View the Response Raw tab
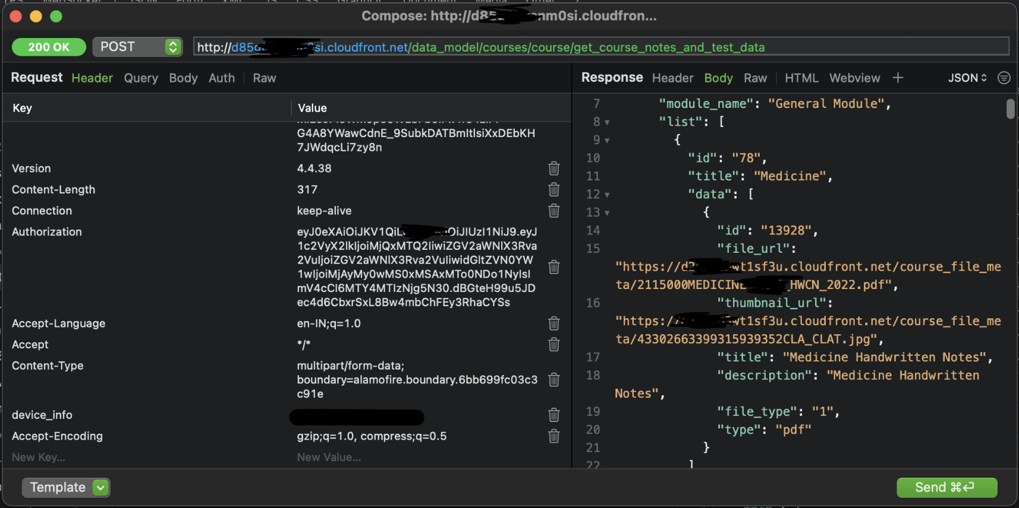This screenshot has width=1019, height=508. [755, 78]
